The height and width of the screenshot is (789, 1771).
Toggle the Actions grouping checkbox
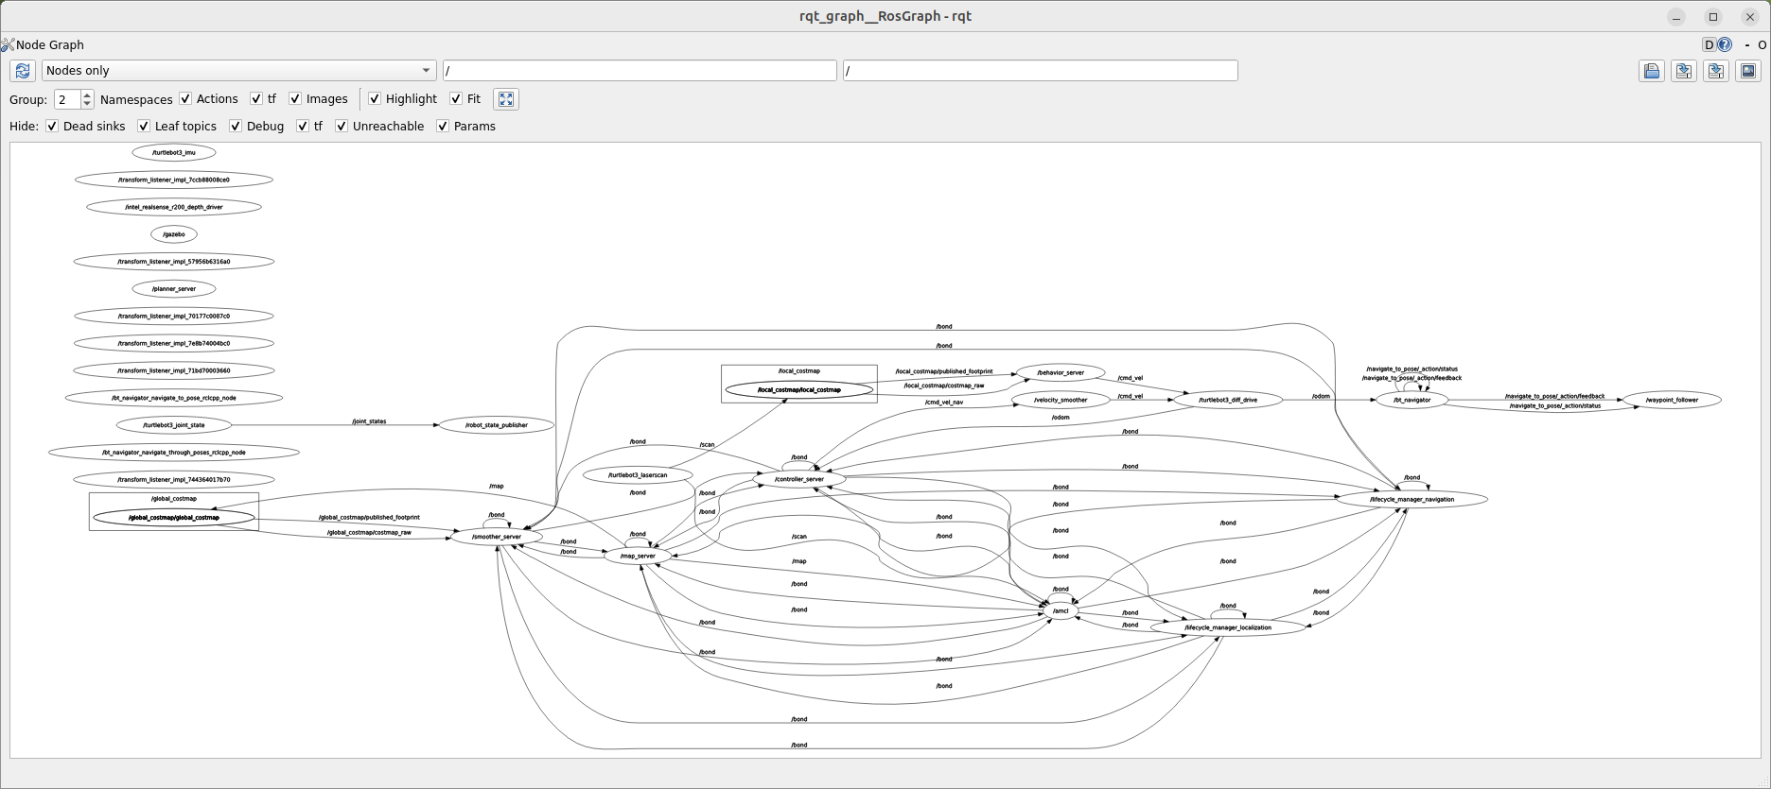pyautogui.click(x=185, y=99)
